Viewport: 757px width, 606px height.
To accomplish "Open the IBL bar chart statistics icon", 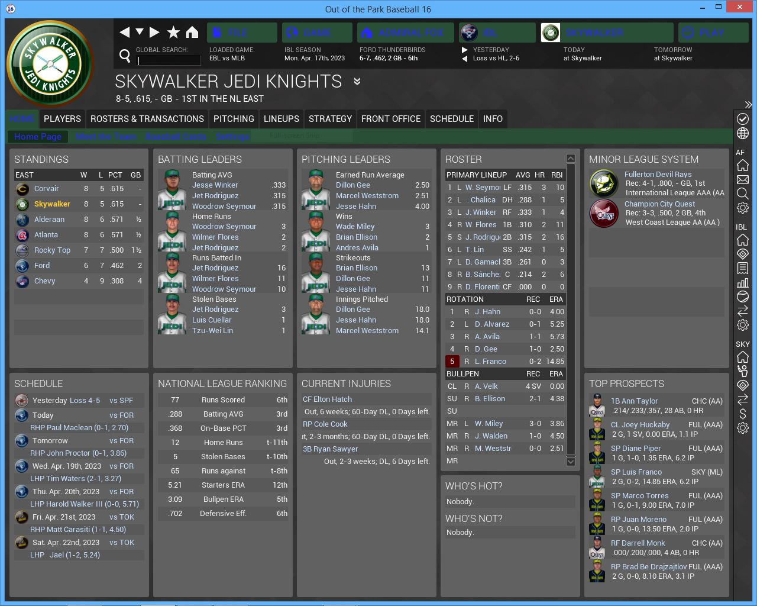I will 743,282.
